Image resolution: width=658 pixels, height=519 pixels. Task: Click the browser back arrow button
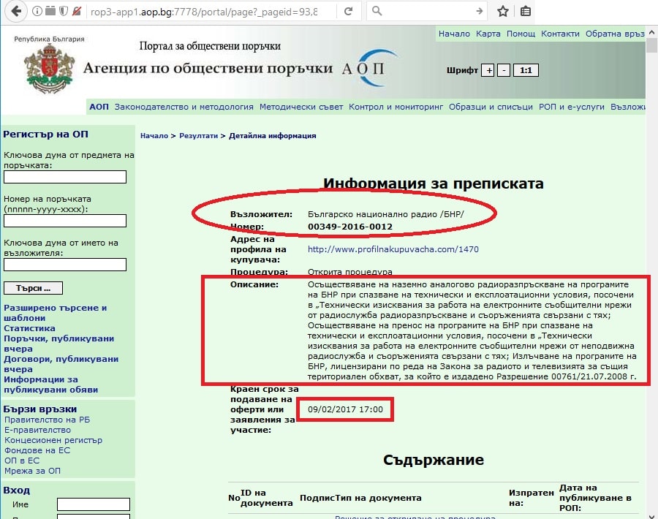[x=16, y=11]
